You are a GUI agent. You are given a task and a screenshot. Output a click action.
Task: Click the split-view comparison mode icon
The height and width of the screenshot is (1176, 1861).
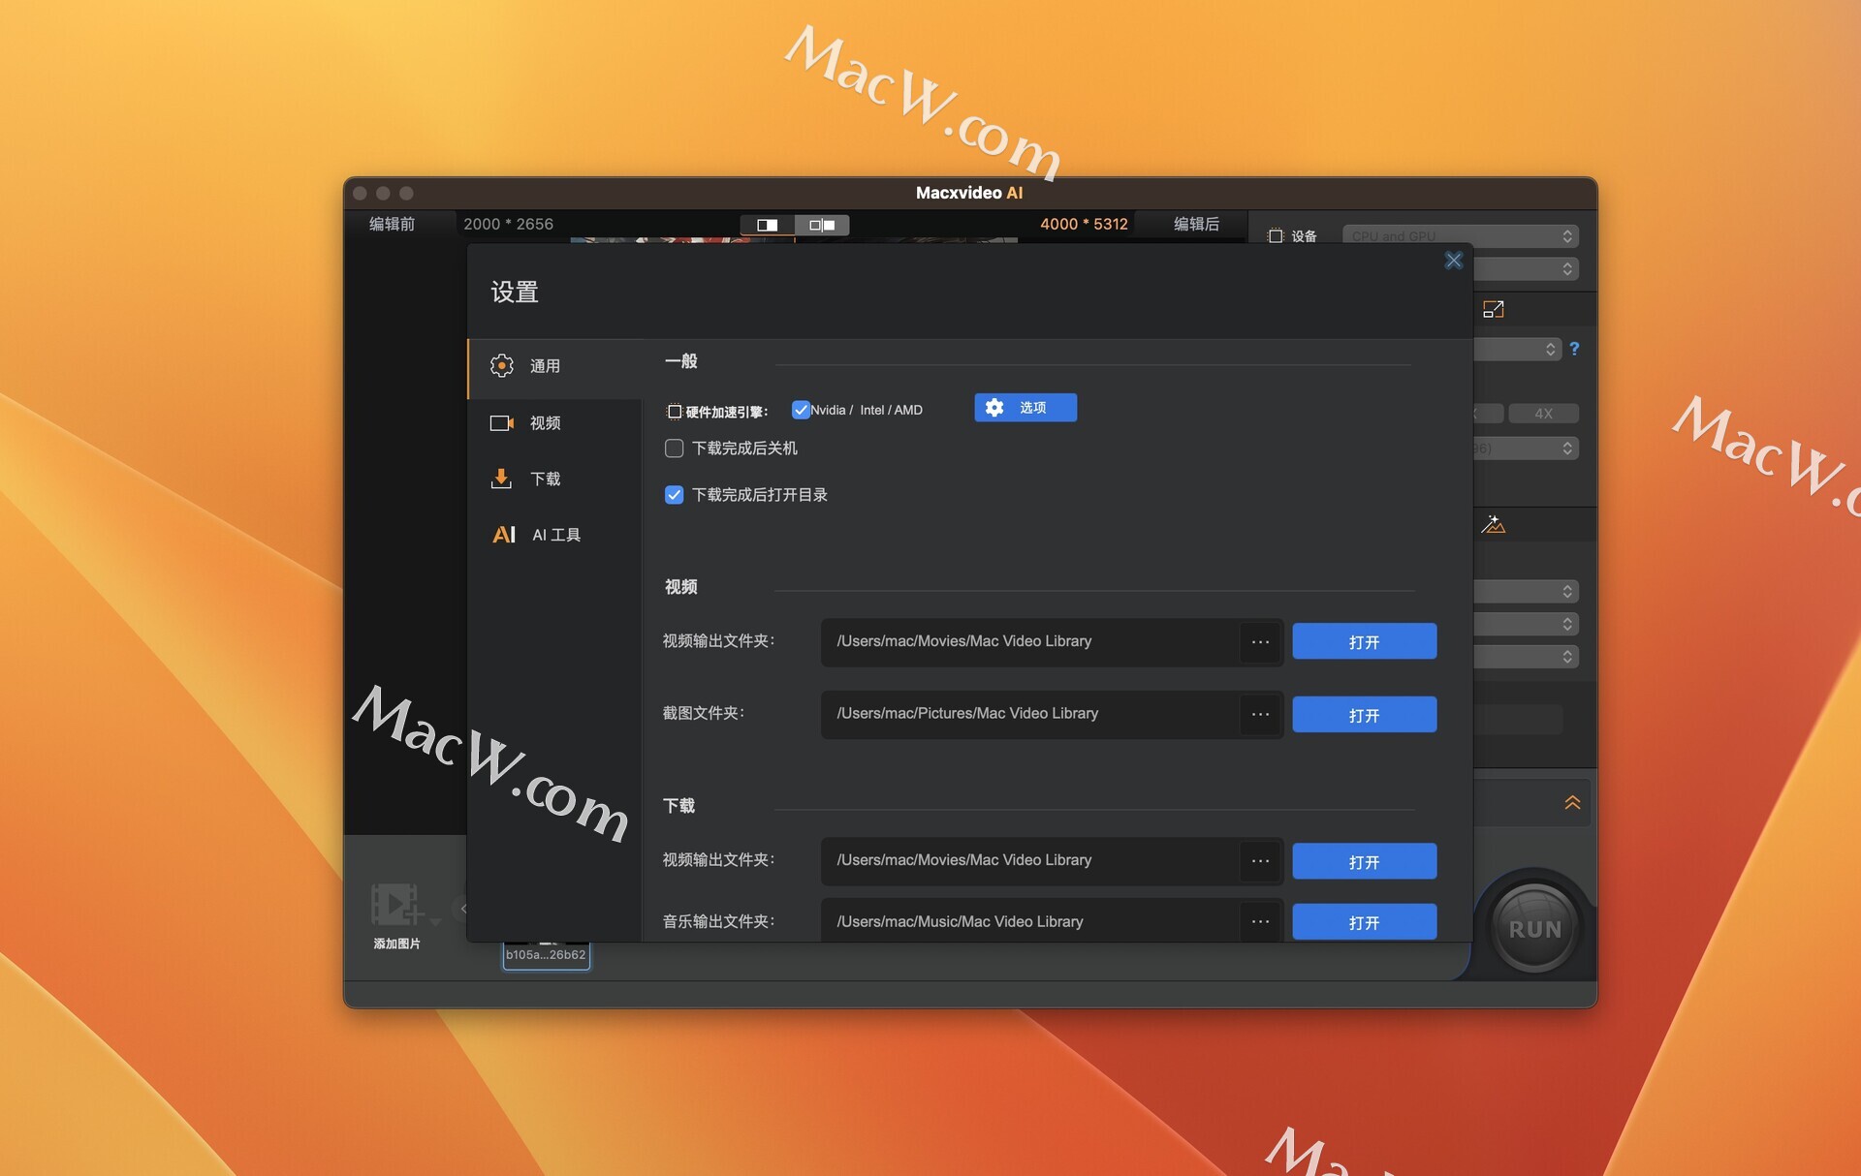point(822,225)
